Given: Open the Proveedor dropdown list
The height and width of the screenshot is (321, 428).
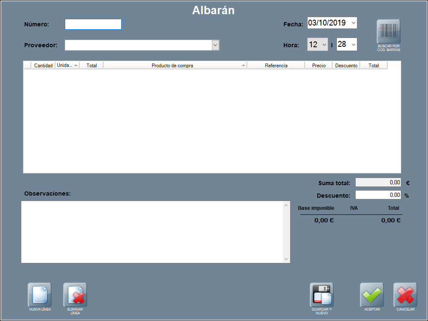Looking at the screenshot, I should [215, 45].
